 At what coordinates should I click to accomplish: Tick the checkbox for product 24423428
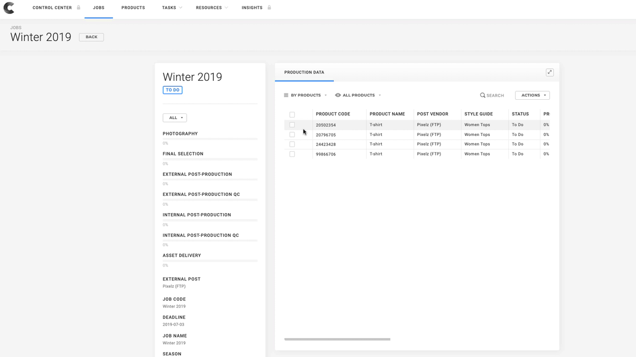pyautogui.click(x=292, y=144)
